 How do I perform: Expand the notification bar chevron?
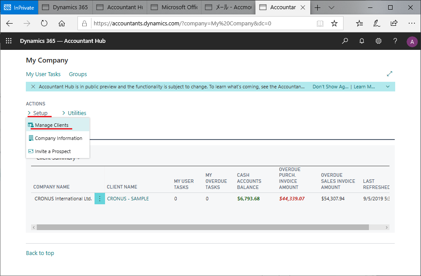pyautogui.click(x=388, y=87)
